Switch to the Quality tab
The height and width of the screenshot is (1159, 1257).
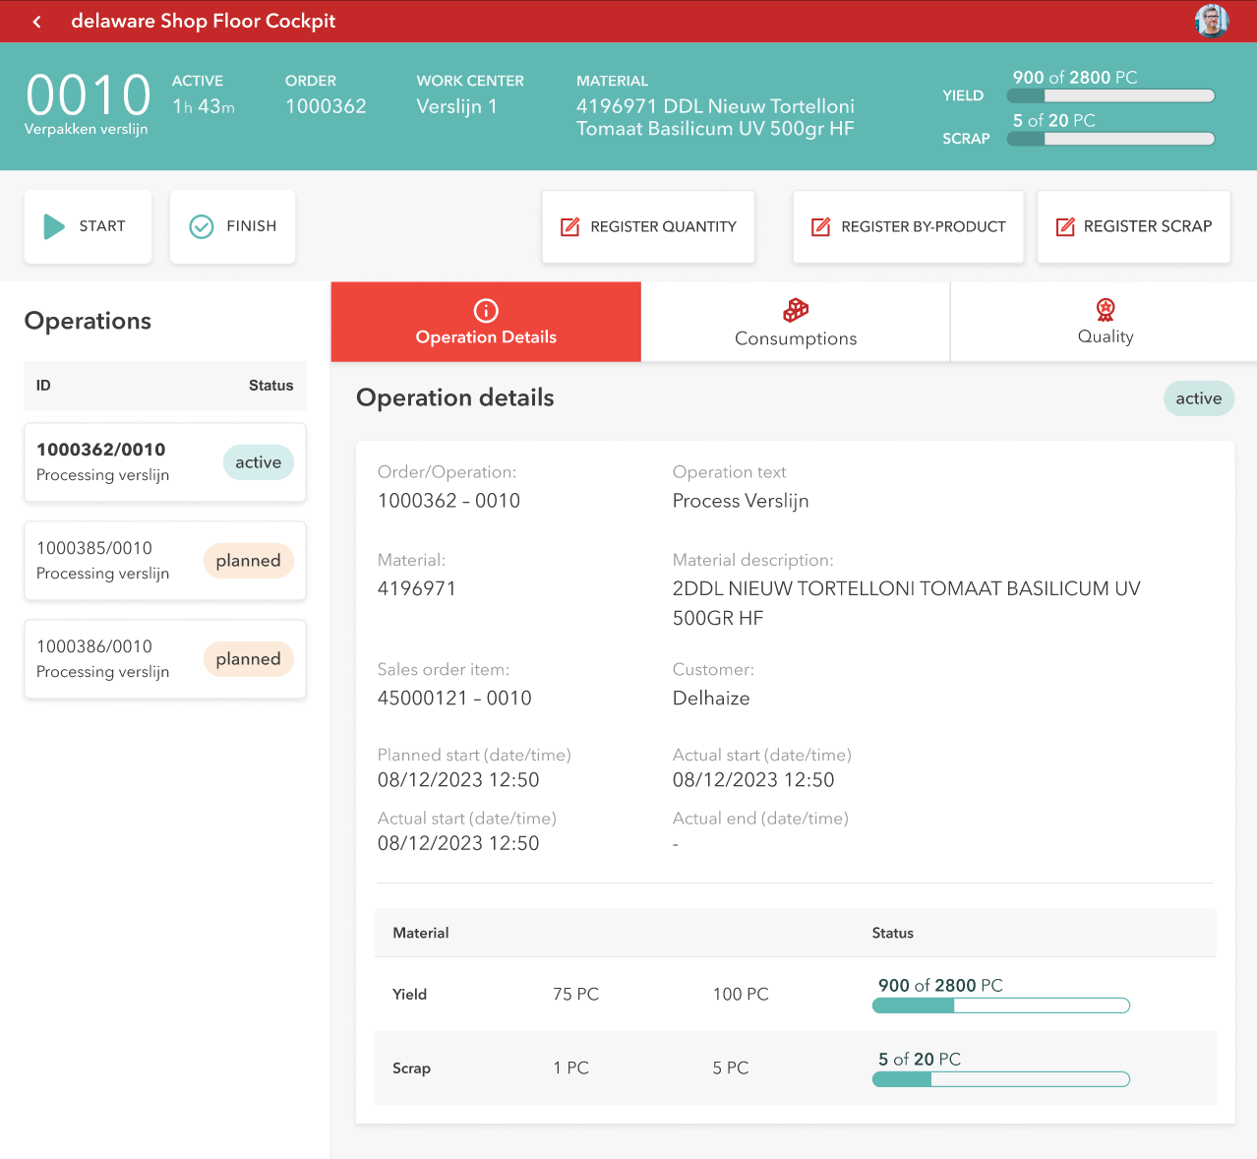(1106, 336)
